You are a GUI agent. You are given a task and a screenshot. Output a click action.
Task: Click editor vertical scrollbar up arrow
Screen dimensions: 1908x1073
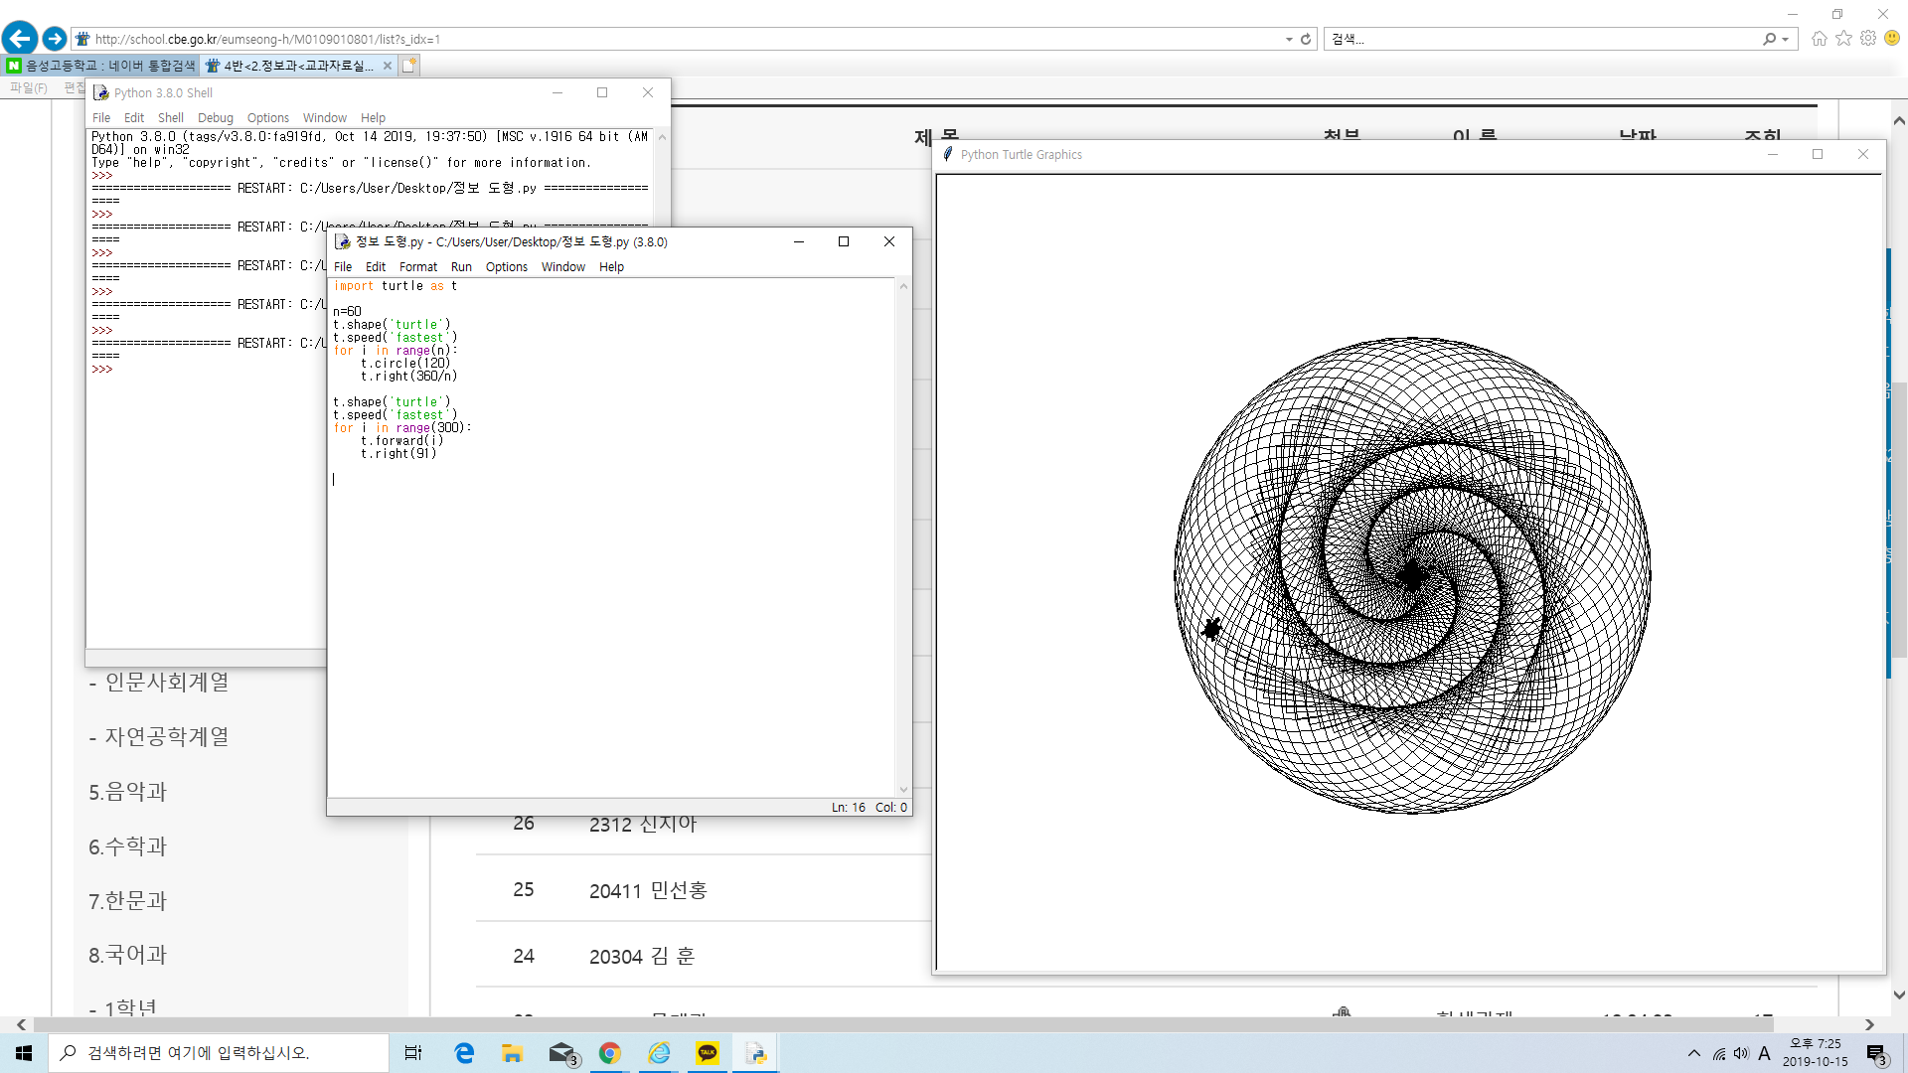point(903,286)
